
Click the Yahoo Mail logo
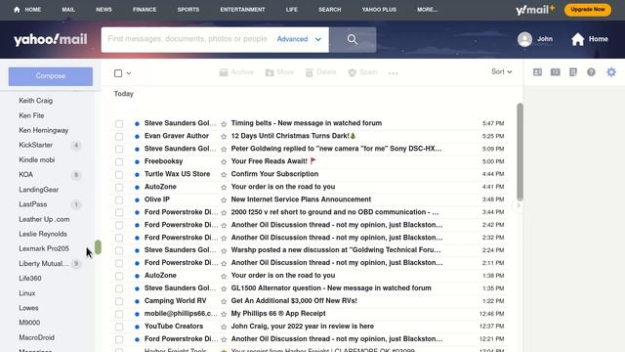50,39
